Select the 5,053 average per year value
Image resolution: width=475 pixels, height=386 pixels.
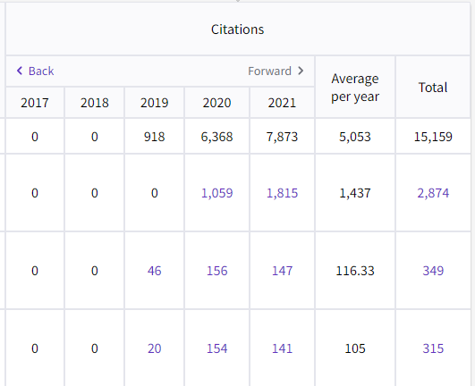click(355, 137)
